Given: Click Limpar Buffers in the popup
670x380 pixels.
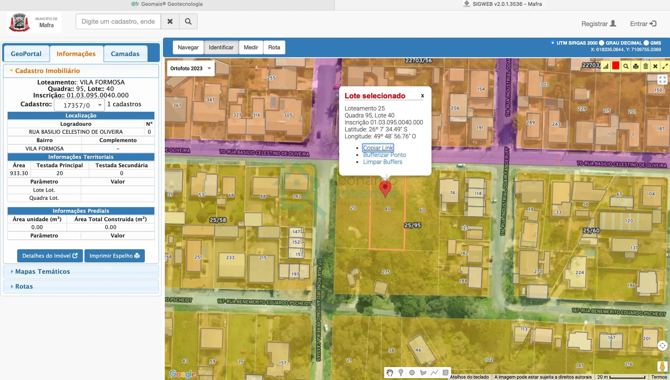Looking at the screenshot, I should point(383,162).
